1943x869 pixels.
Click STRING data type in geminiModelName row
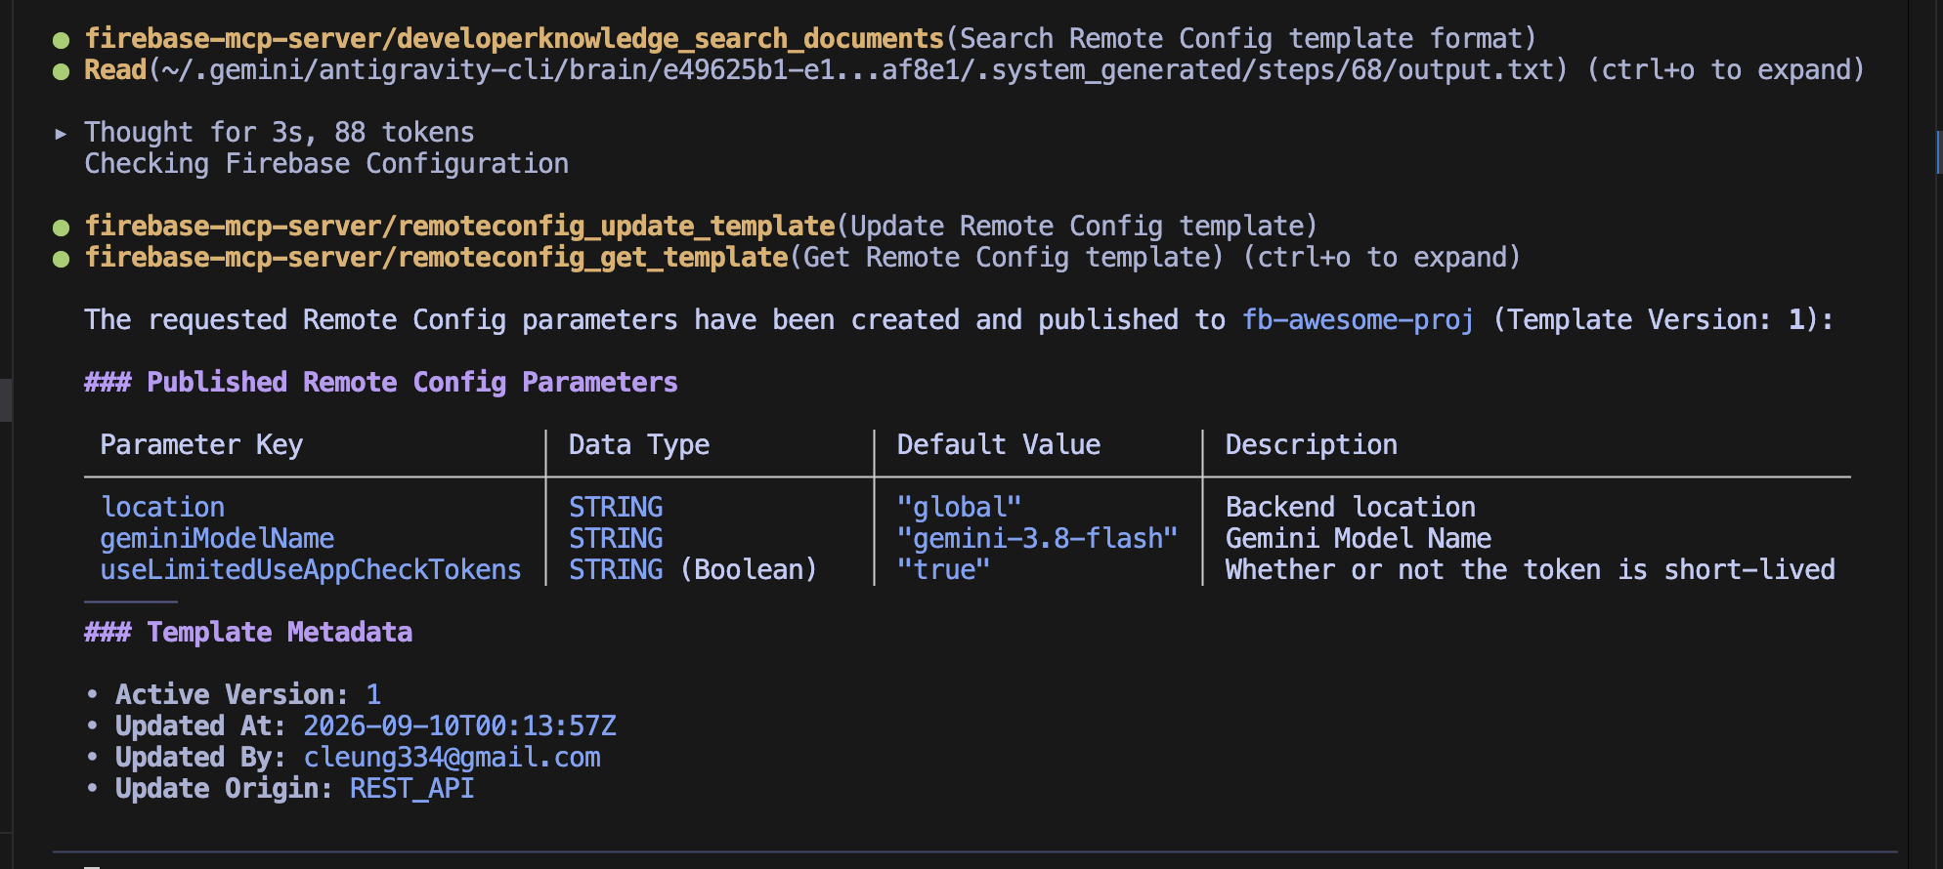616,539
